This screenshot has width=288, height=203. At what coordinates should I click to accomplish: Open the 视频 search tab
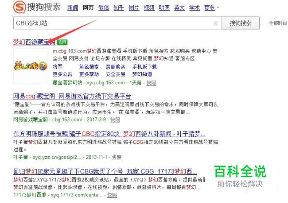pos(149,8)
